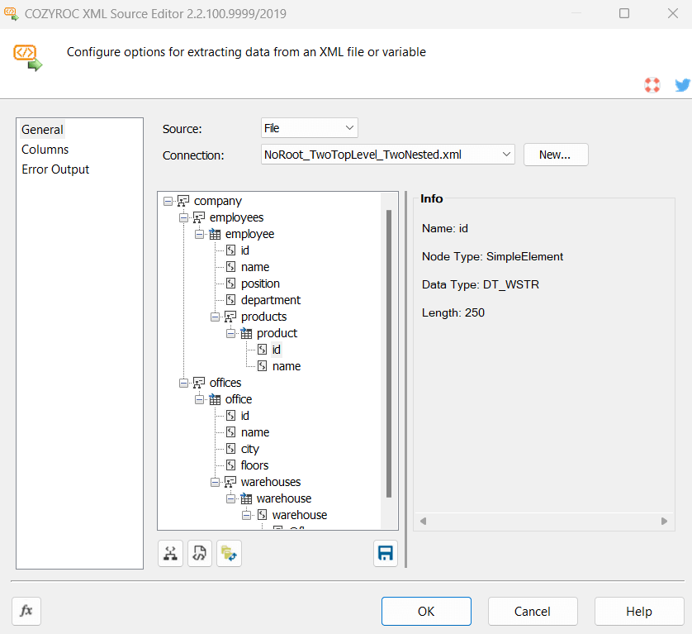Click the product table icon
This screenshot has width=692, height=634.
coord(246,333)
